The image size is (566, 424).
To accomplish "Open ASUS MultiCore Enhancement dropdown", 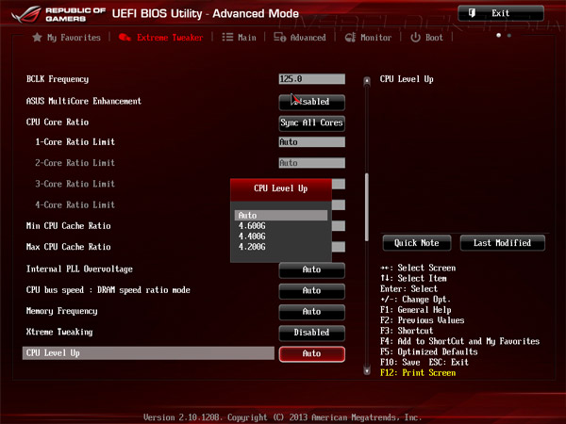I will tap(312, 102).
